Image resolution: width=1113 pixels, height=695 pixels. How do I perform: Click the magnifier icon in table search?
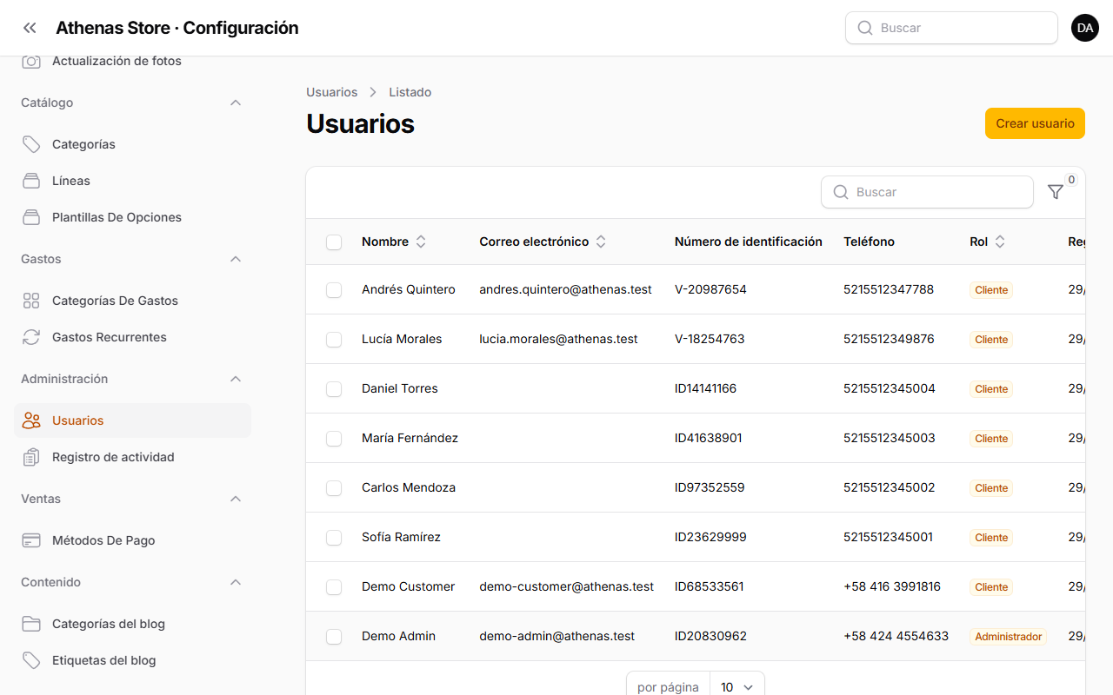coord(841,192)
